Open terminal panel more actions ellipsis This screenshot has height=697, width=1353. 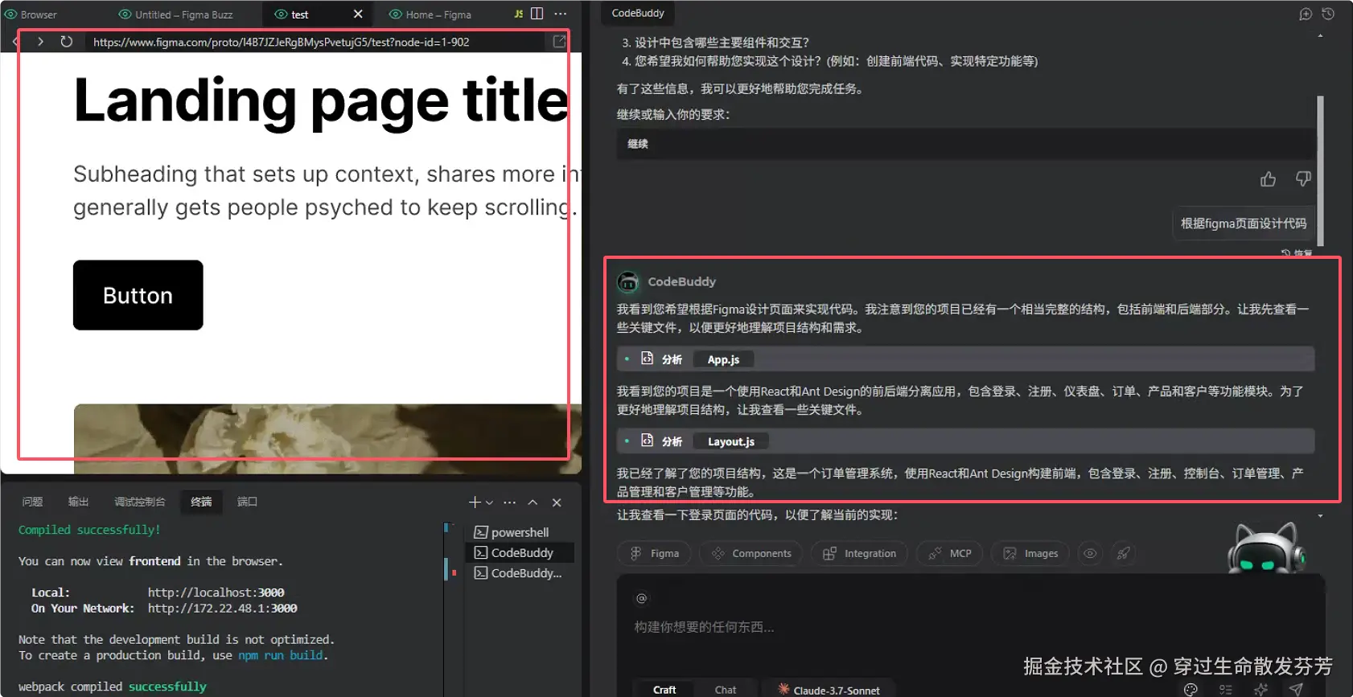[x=510, y=502]
